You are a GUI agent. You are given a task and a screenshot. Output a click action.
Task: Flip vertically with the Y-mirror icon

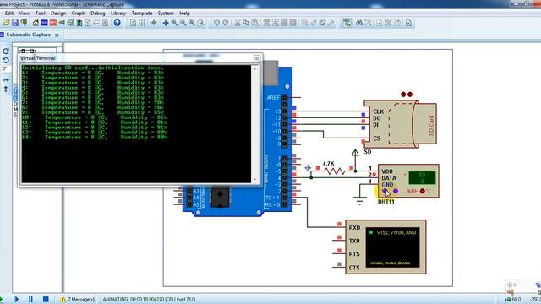tap(6, 90)
